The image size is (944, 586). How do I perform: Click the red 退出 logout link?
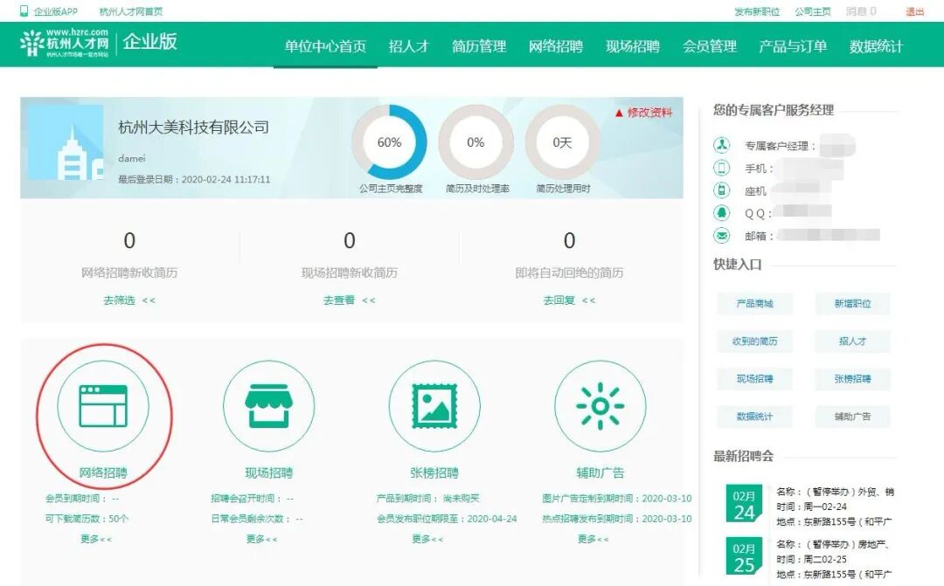point(915,11)
